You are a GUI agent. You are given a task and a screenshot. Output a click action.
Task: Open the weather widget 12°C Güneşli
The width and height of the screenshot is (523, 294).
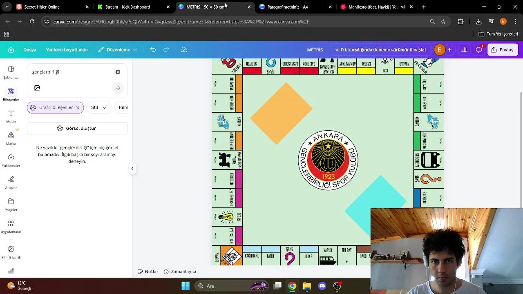[20, 286]
